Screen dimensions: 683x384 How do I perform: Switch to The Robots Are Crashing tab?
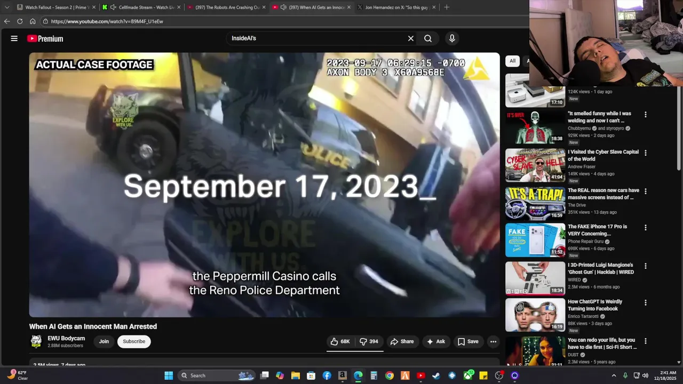pos(227,7)
